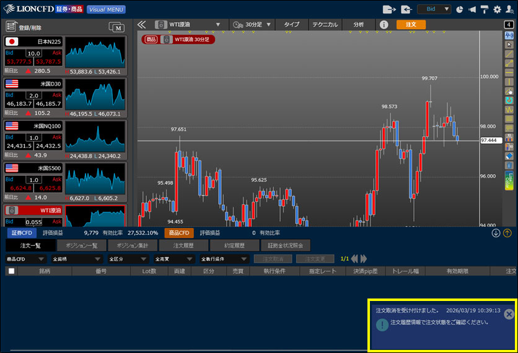The width and height of the screenshot is (518, 353).
Task: Expand the 30分足 timeframe dropdown
Action: pos(250,25)
